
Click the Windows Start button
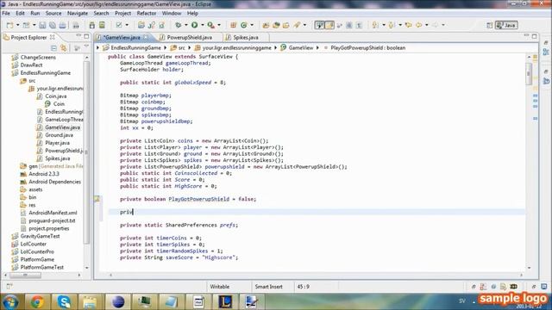(10, 302)
